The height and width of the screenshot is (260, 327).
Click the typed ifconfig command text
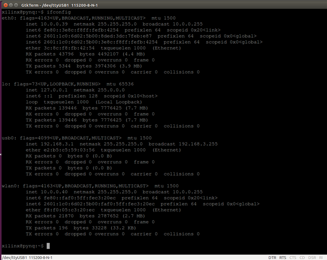tap(59, 12)
